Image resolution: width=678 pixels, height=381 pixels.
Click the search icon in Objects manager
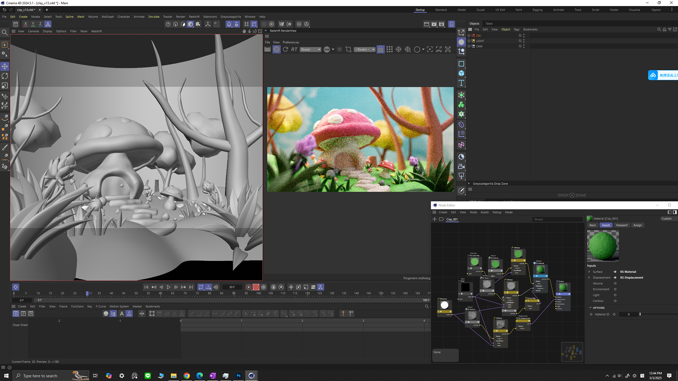click(x=659, y=30)
